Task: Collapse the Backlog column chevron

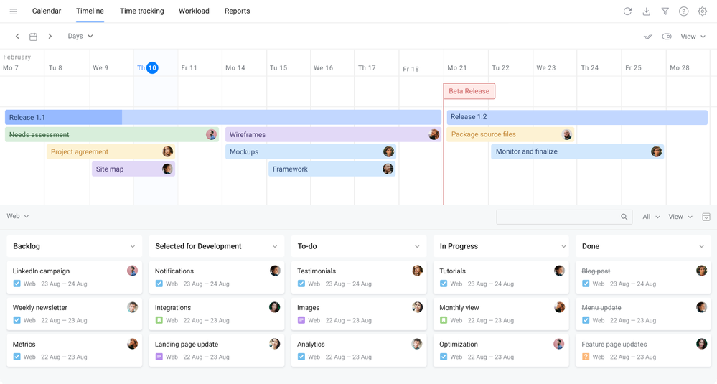Action: click(x=133, y=246)
